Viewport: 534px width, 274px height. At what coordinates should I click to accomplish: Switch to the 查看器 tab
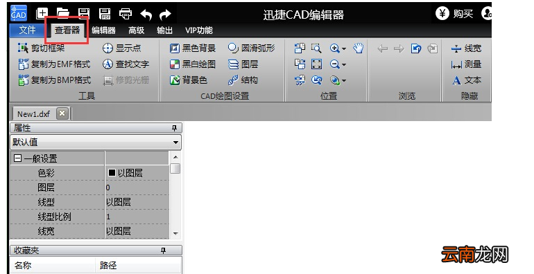pyautogui.click(x=67, y=30)
